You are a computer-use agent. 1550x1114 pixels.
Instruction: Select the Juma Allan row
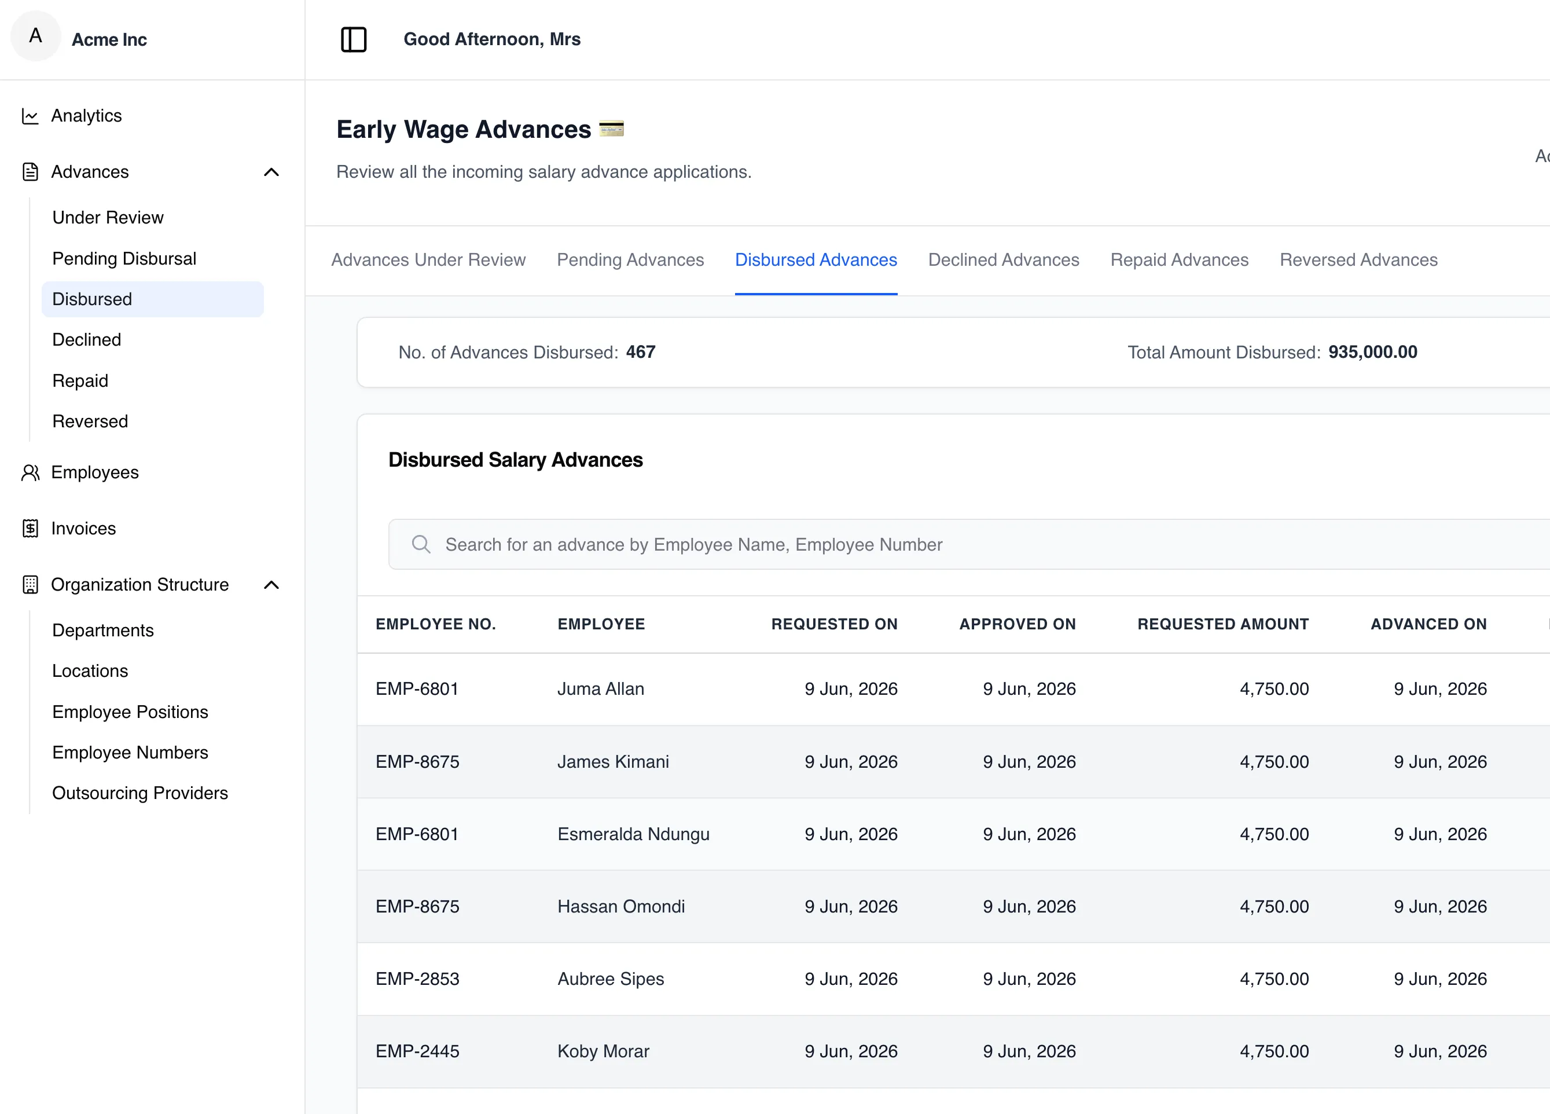click(x=953, y=690)
